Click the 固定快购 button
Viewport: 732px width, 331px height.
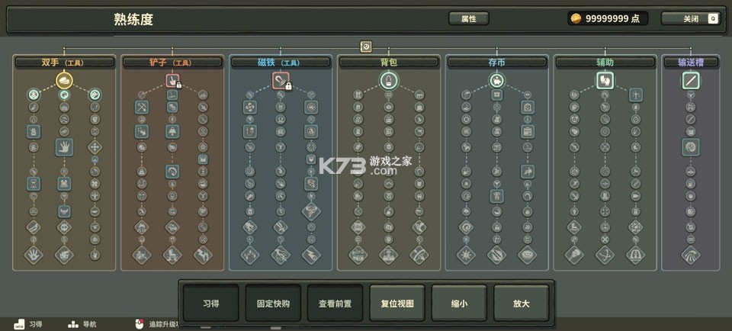point(273,304)
